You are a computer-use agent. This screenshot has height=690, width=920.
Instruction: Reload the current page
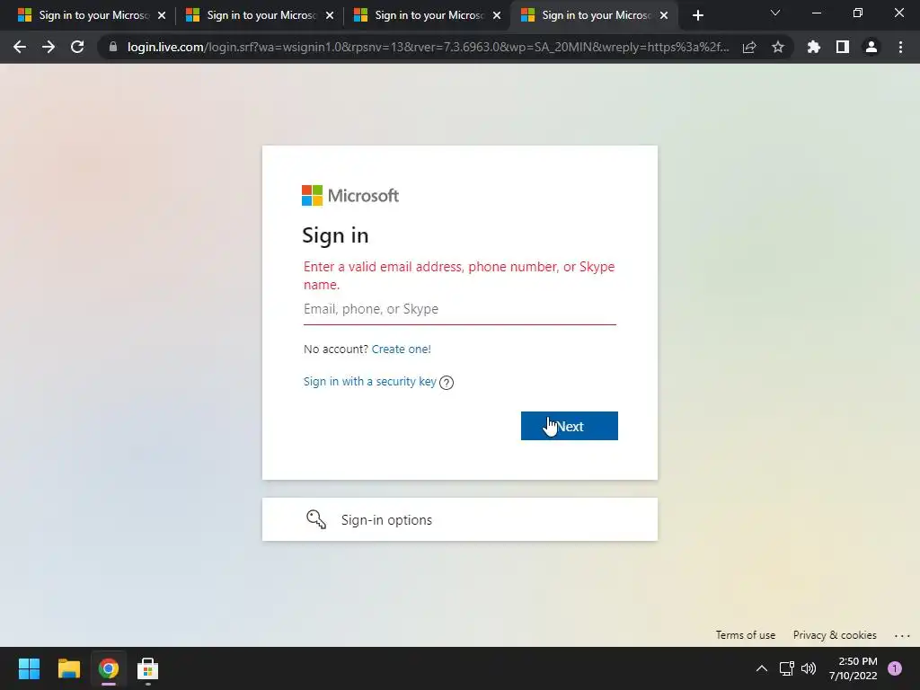coord(77,47)
